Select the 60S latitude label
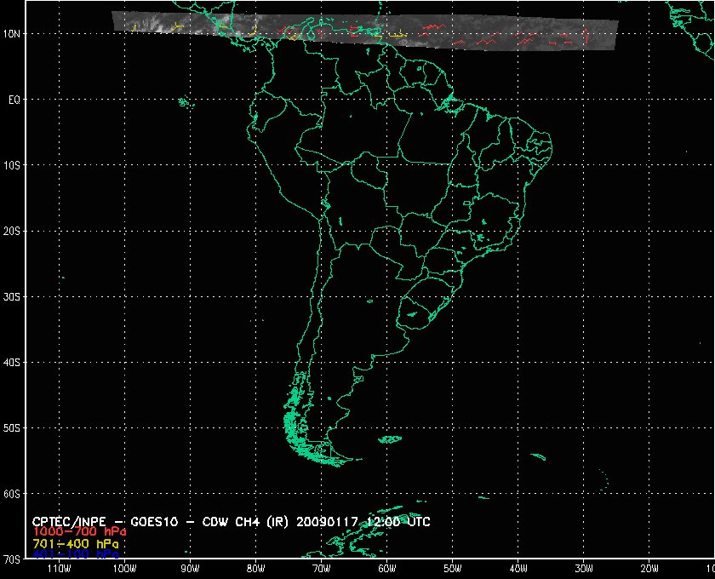Screen dimensions: 715x579 point(14,494)
